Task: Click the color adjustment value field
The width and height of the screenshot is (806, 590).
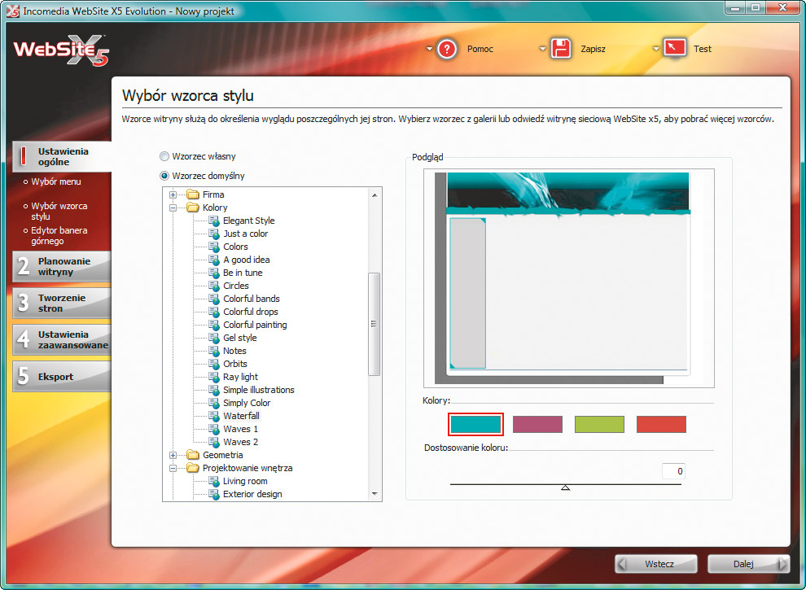Action: tap(672, 471)
